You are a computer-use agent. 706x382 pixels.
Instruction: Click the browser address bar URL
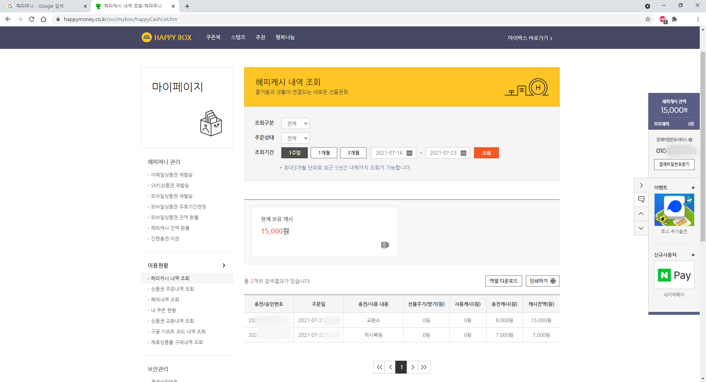tap(121, 19)
